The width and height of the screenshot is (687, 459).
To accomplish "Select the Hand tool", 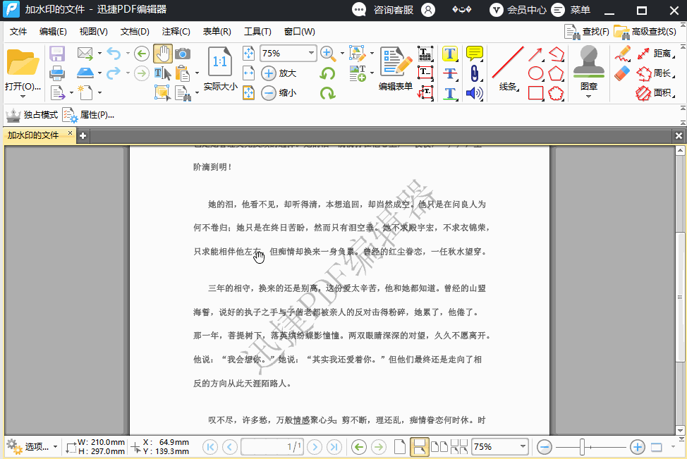I will 163,53.
